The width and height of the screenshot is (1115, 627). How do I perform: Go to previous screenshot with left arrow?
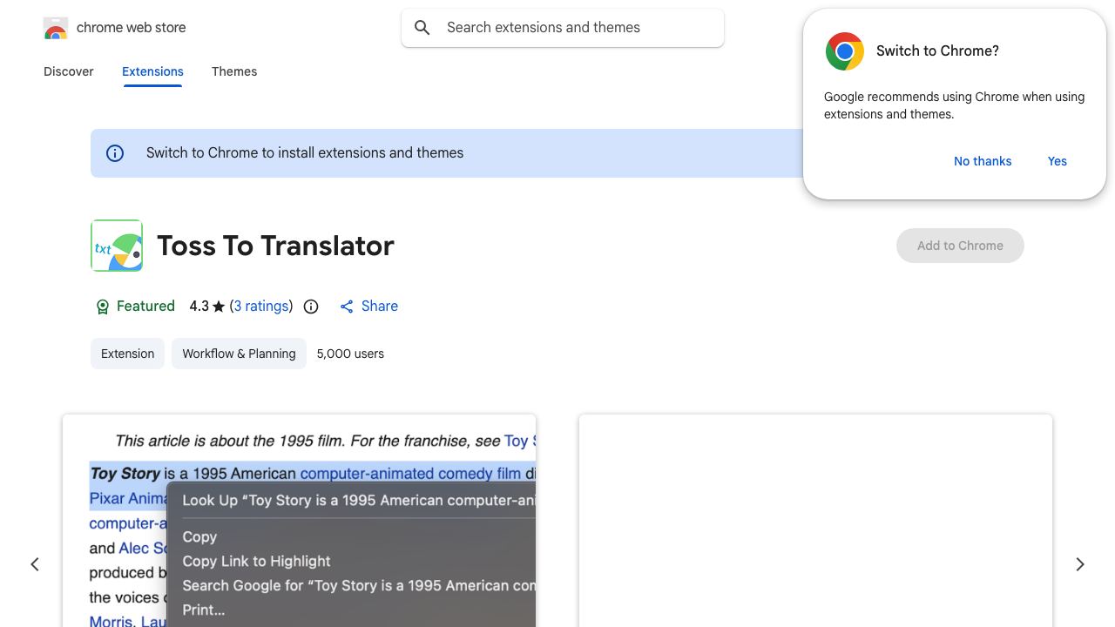[35, 564]
